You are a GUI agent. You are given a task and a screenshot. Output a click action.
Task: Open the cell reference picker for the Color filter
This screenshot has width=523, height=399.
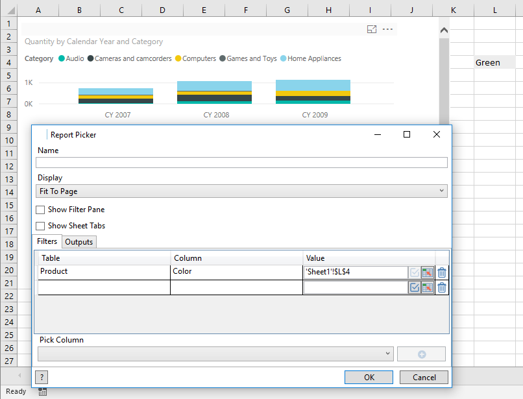click(x=428, y=272)
